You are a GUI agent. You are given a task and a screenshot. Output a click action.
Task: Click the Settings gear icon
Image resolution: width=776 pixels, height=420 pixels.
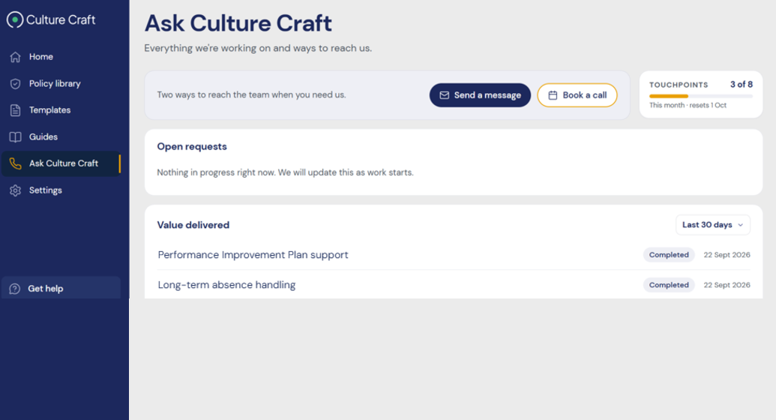point(15,190)
